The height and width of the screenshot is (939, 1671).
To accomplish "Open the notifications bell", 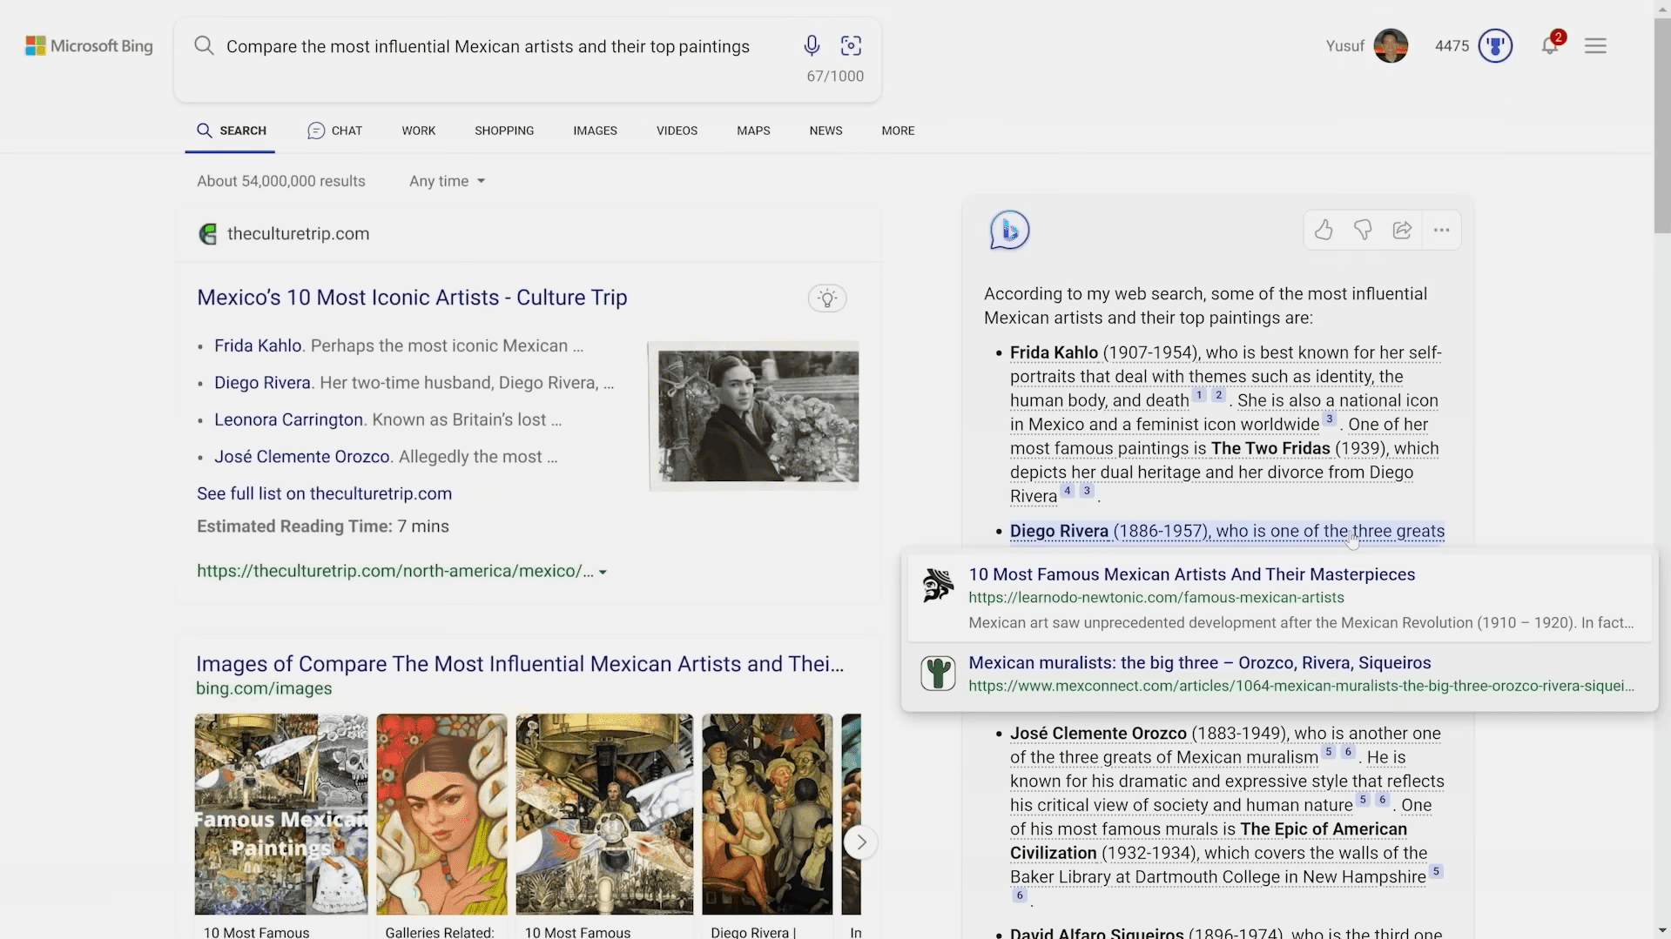I will 1550,45.
